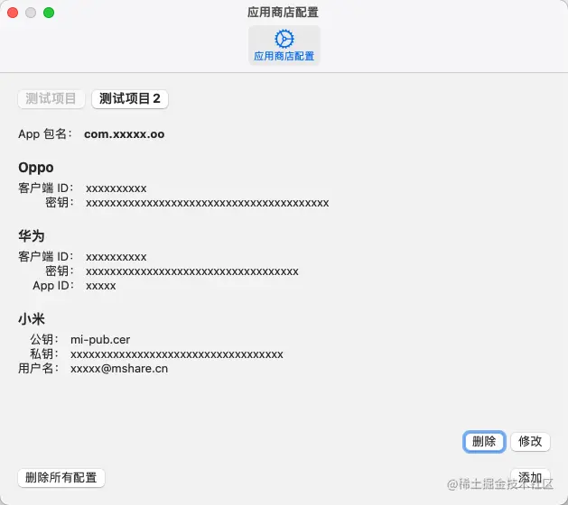568x505 pixels.
Task: Click the 华为 App ID value xxxxx
Action: click(x=101, y=286)
